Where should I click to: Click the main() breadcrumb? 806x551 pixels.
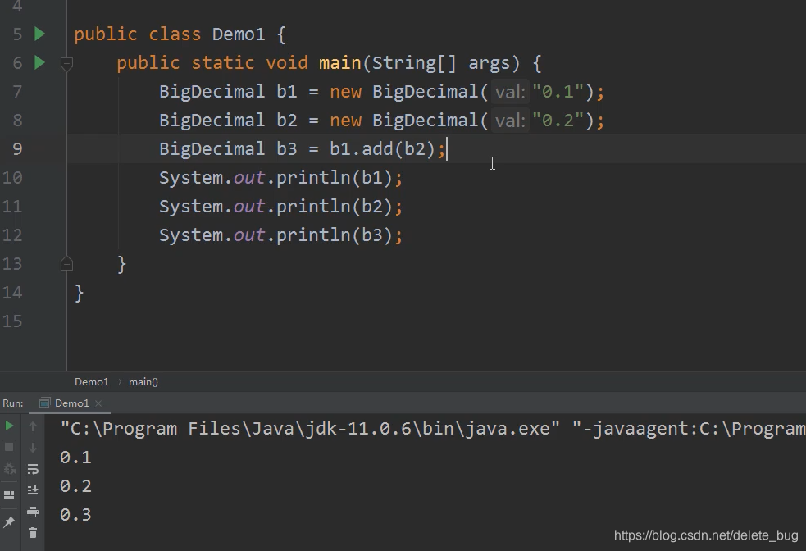click(143, 382)
